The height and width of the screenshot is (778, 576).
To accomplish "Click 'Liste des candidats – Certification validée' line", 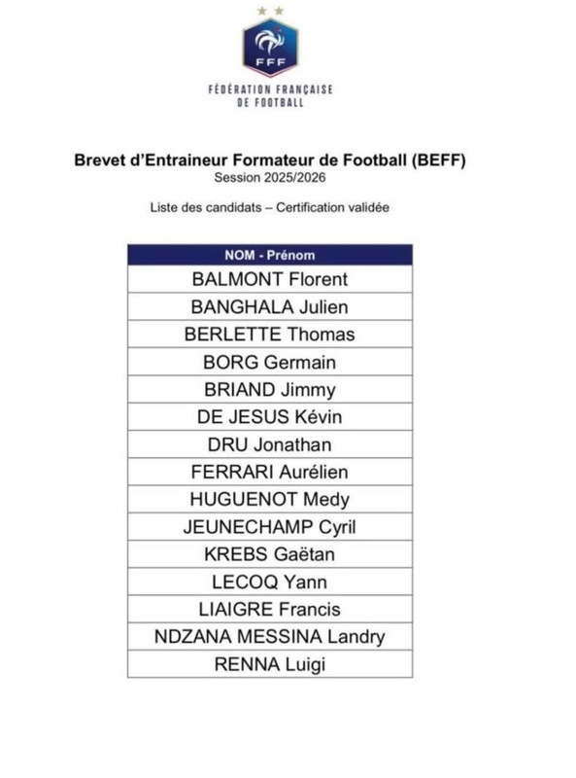I will pyautogui.click(x=270, y=207).
